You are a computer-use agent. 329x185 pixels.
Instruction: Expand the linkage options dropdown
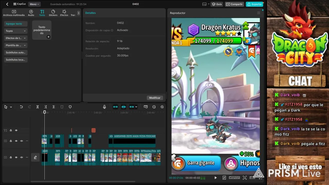coord(136,107)
